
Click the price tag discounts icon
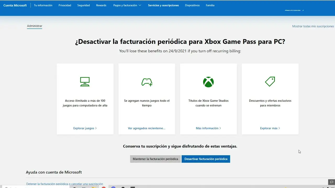coord(270,82)
